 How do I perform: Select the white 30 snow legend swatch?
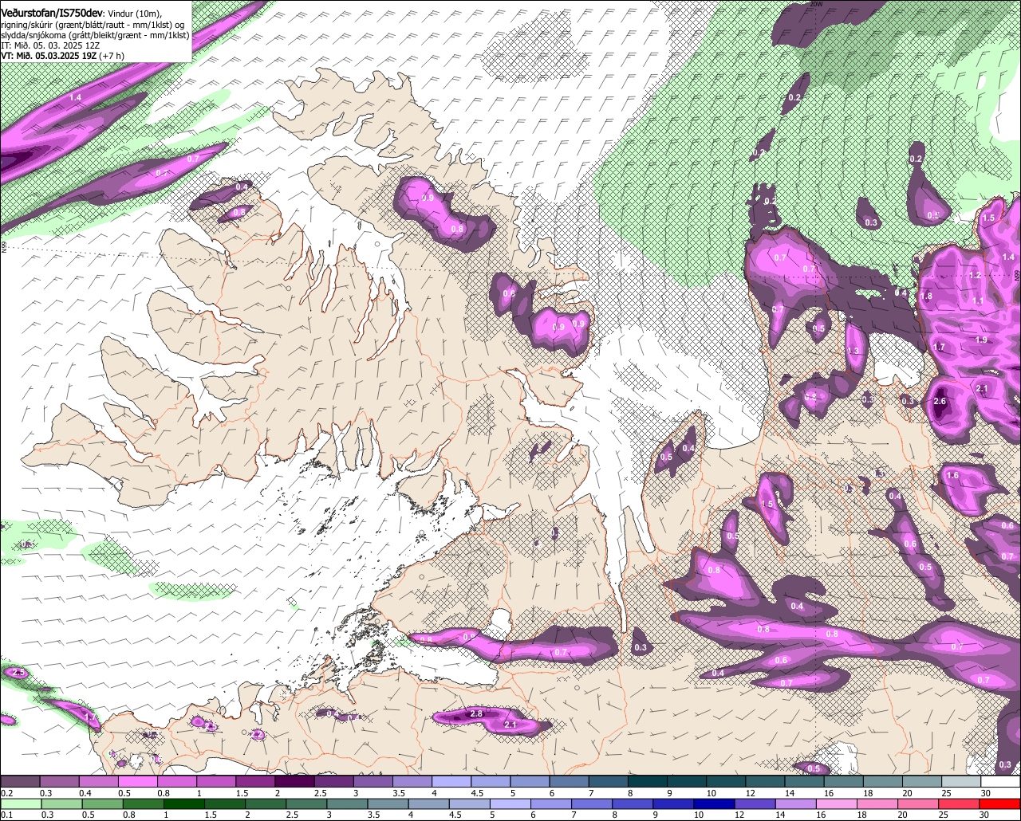[x=1000, y=781]
